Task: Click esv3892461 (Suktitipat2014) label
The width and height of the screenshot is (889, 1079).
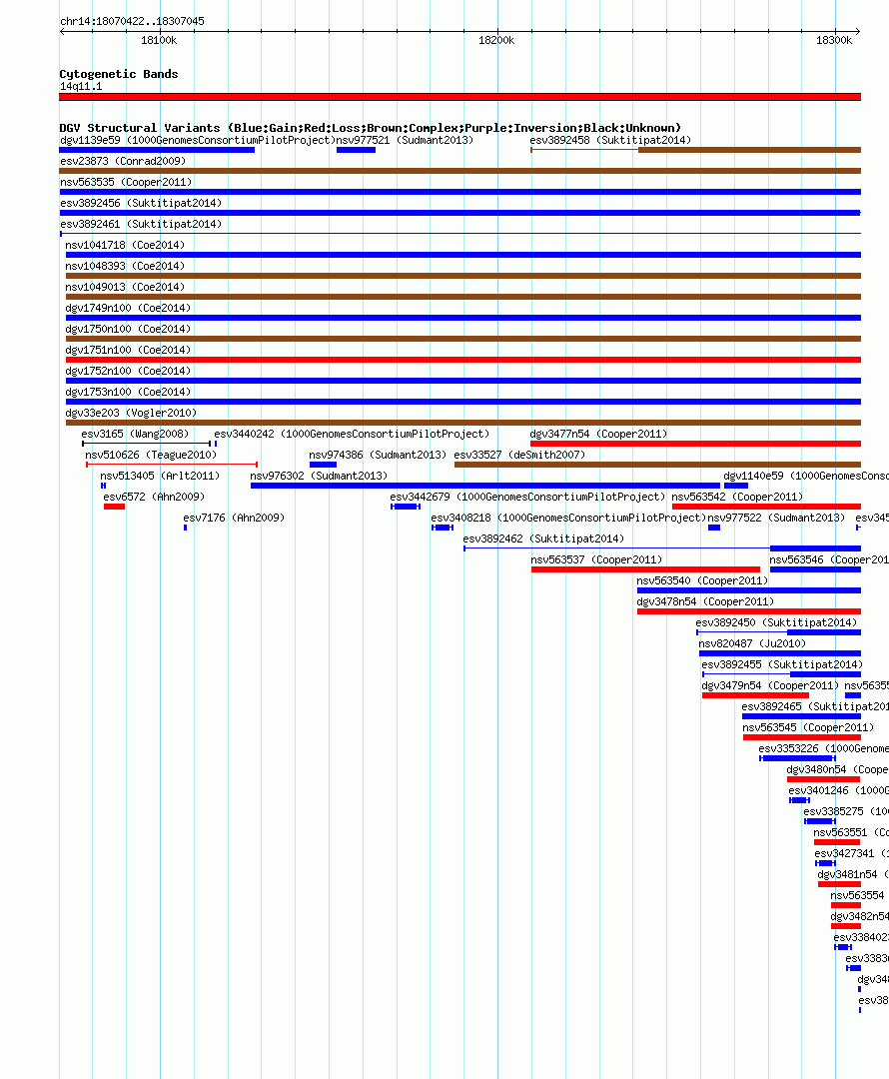Action: tap(141, 225)
